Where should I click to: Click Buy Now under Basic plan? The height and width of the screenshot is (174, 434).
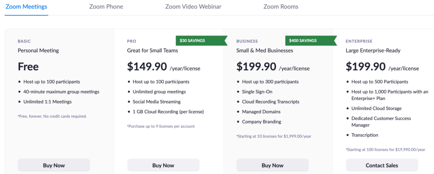pyautogui.click(x=54, y=165)
